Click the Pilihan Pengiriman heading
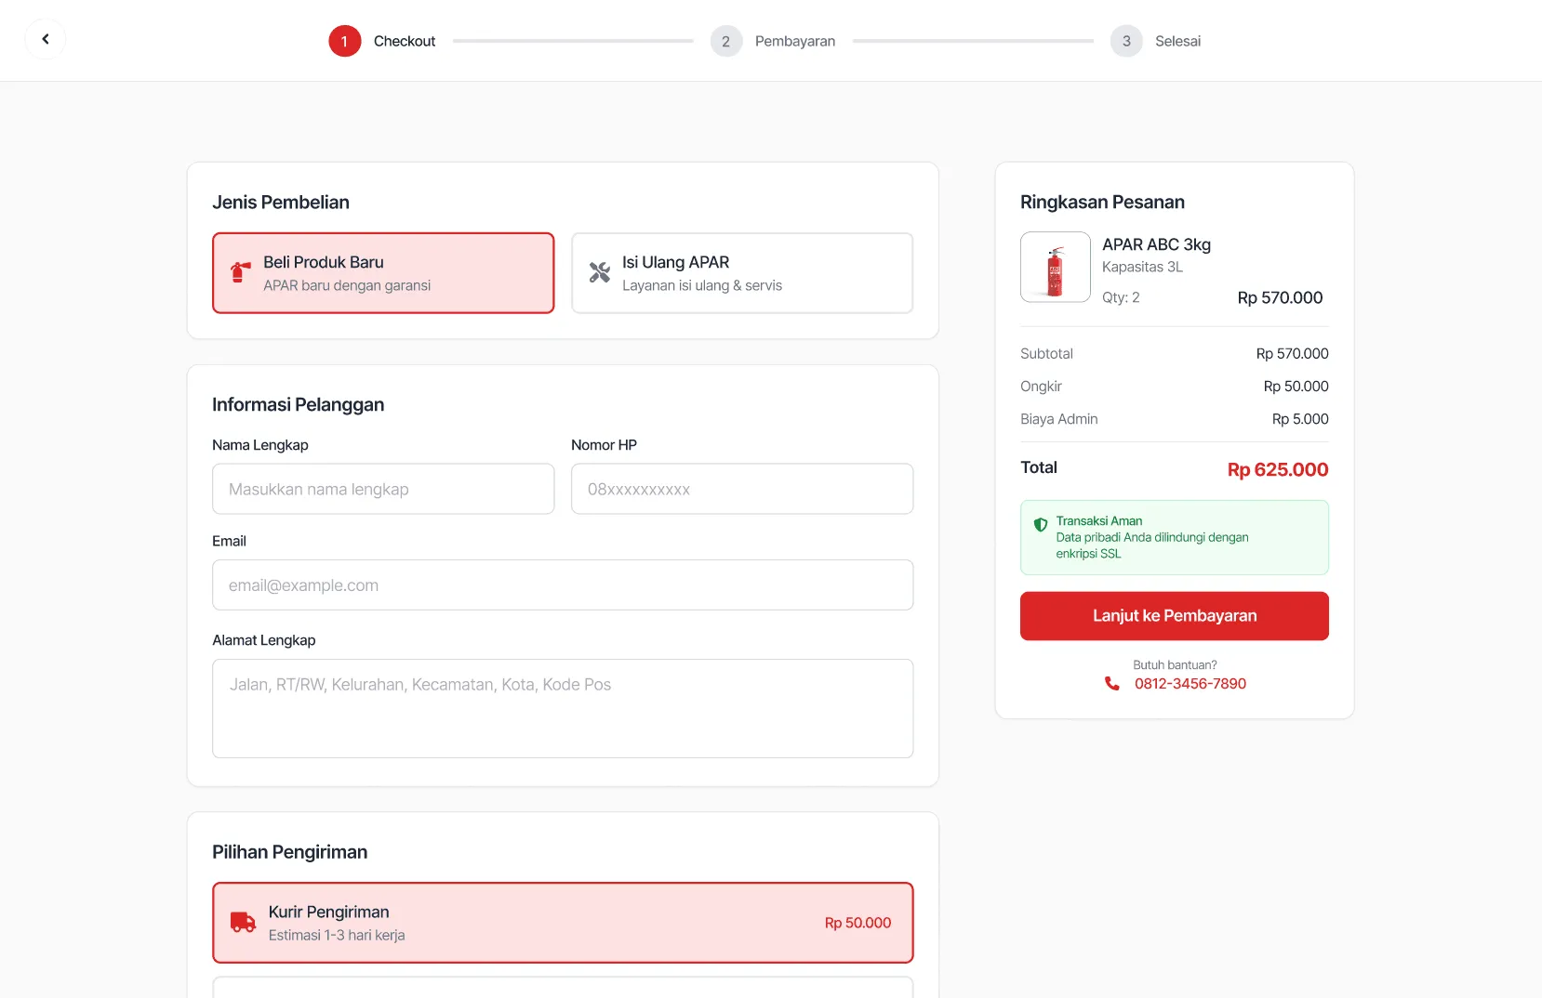Image resolution: width=1542 pixels, height=998 pixels. tap(289, 852)
